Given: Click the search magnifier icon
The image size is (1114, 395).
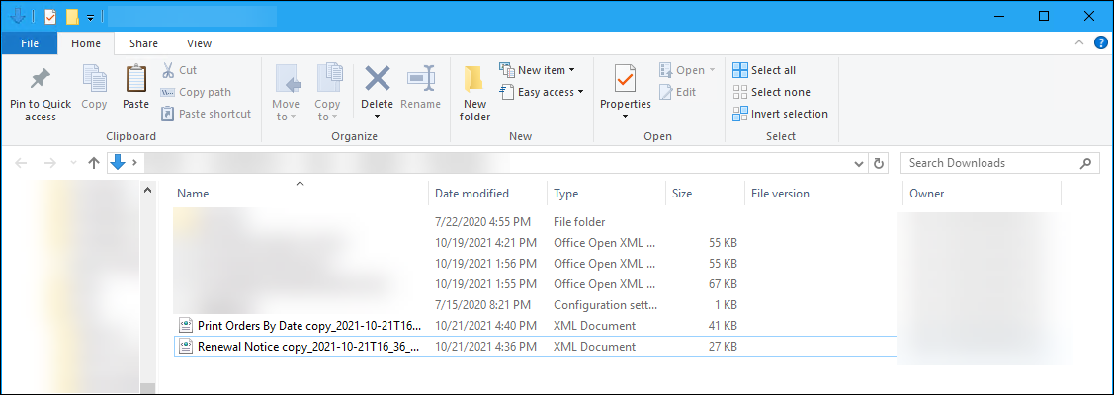Looking at the screenshot, I should coord(1085,163).
